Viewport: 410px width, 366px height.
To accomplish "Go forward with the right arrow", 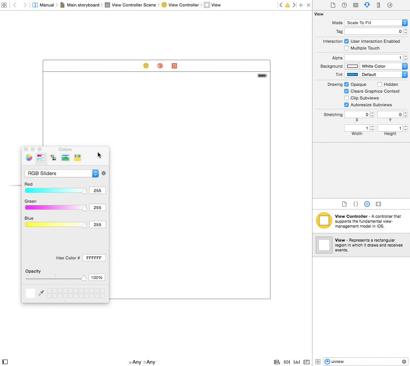I will click(25, 5).
